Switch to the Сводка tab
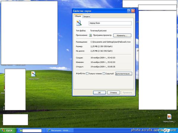178x133 pixels. 86,17
